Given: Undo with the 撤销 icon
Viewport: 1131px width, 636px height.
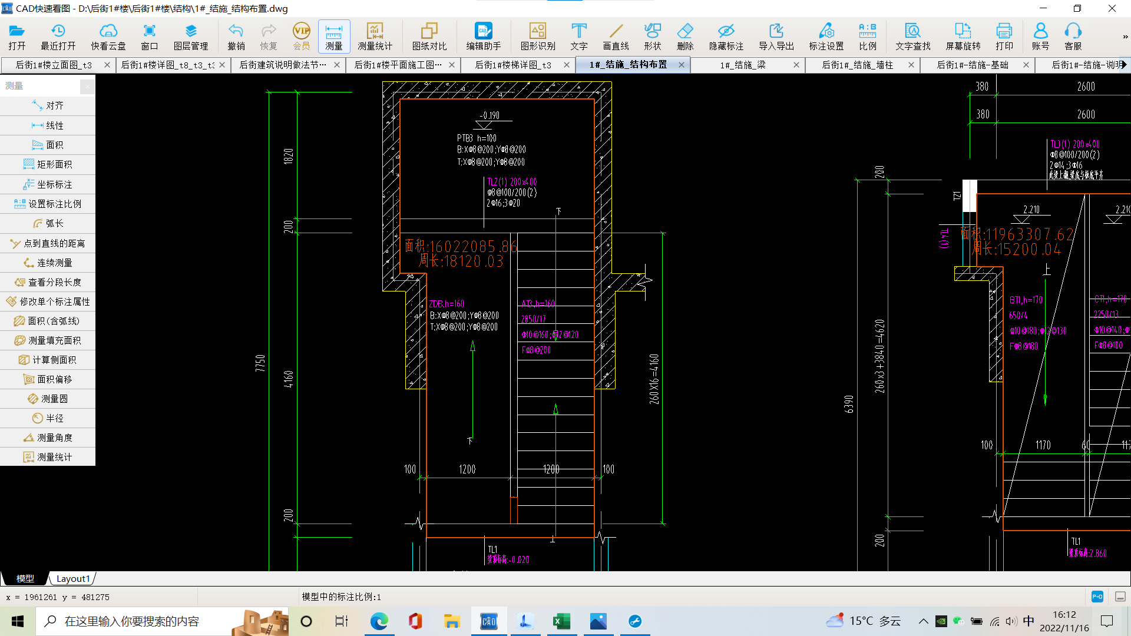Looking at the screenshot, I should click(236, 37).
